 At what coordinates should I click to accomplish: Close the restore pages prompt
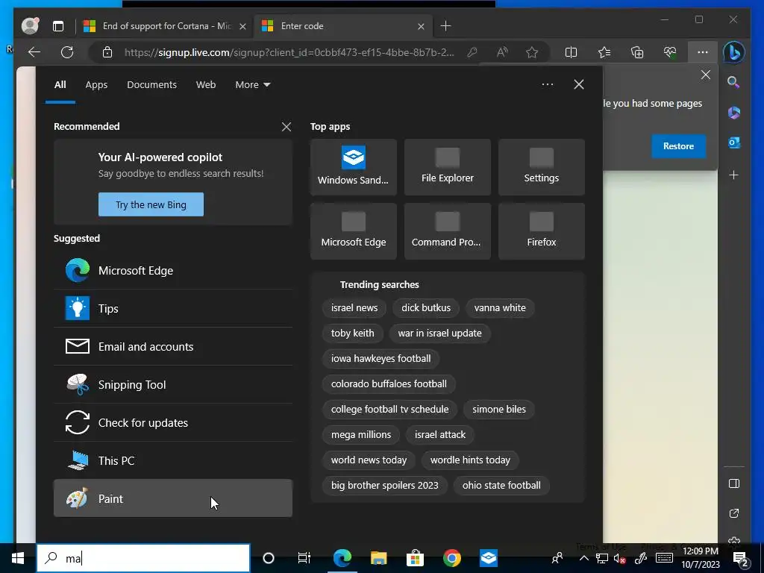coord(706,75)
